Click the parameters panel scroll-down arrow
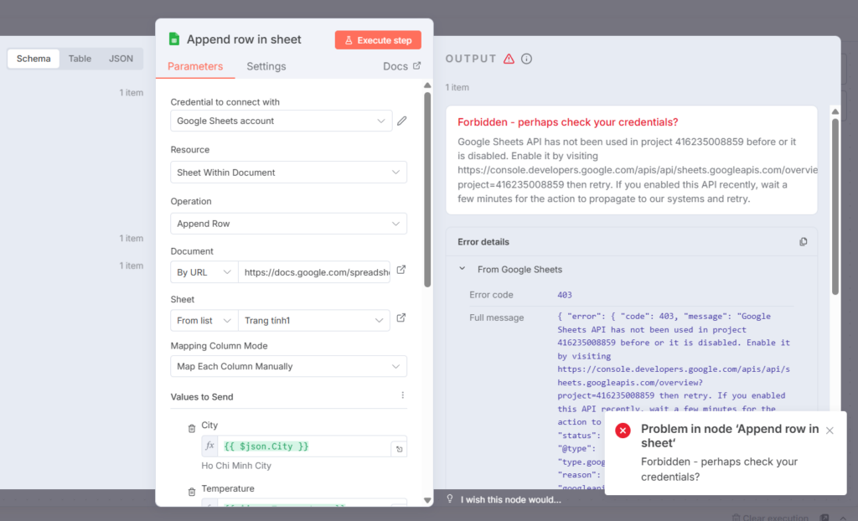Screen dimensions: 858x521 pos(427,500)
